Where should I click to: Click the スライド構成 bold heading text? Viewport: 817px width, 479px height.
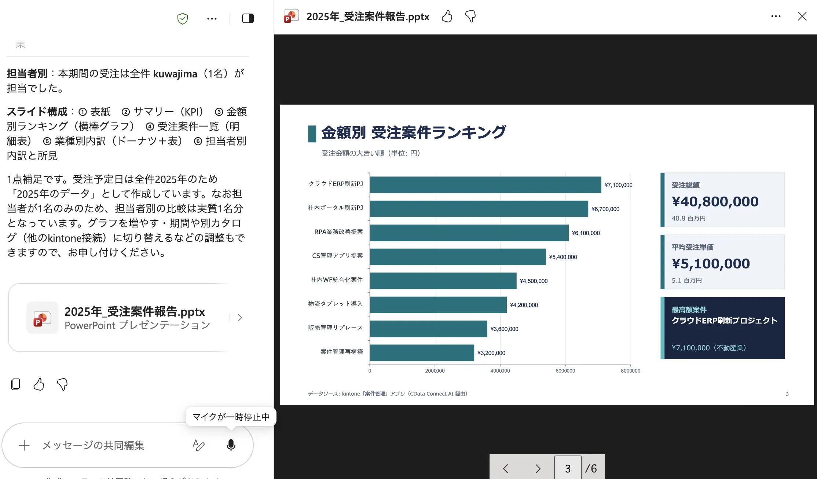(x=37, y=112)
